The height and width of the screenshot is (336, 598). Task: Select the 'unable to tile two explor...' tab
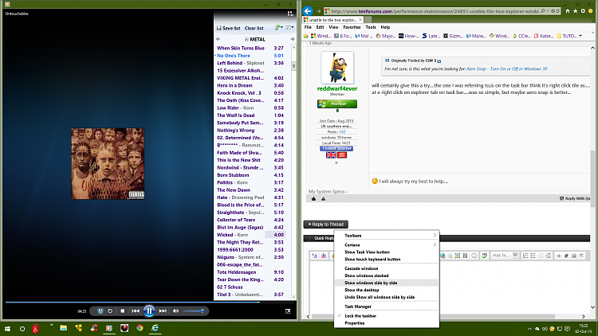pyautogui.click(x=332, y=20)
